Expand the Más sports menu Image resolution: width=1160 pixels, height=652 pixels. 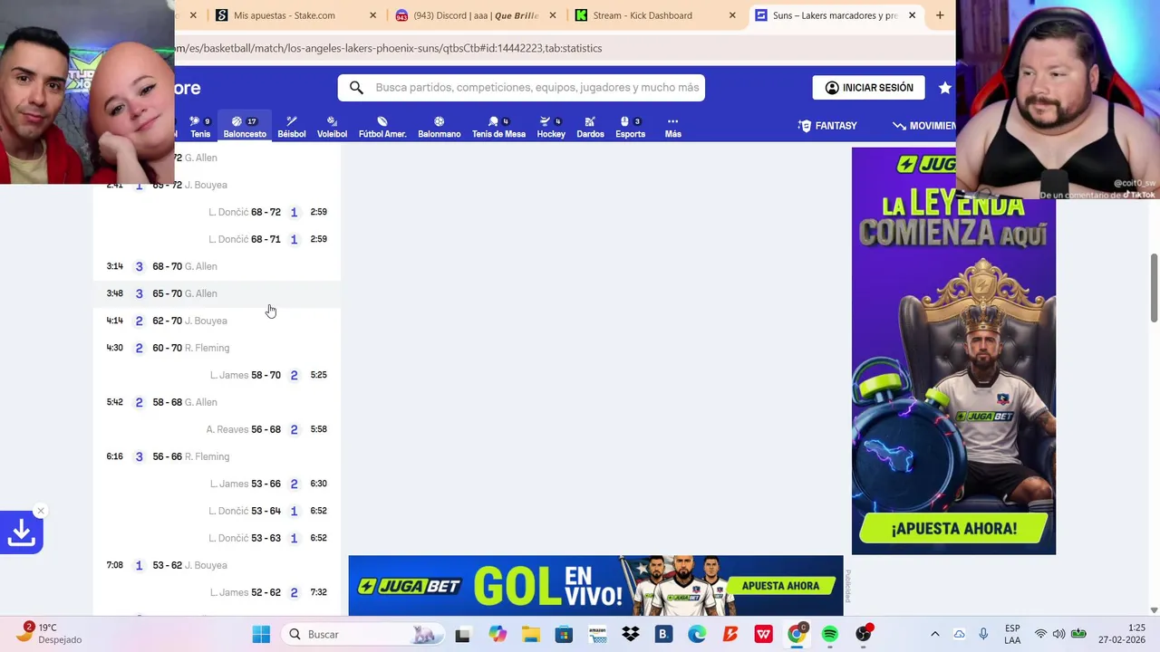(x=672, y=127)
